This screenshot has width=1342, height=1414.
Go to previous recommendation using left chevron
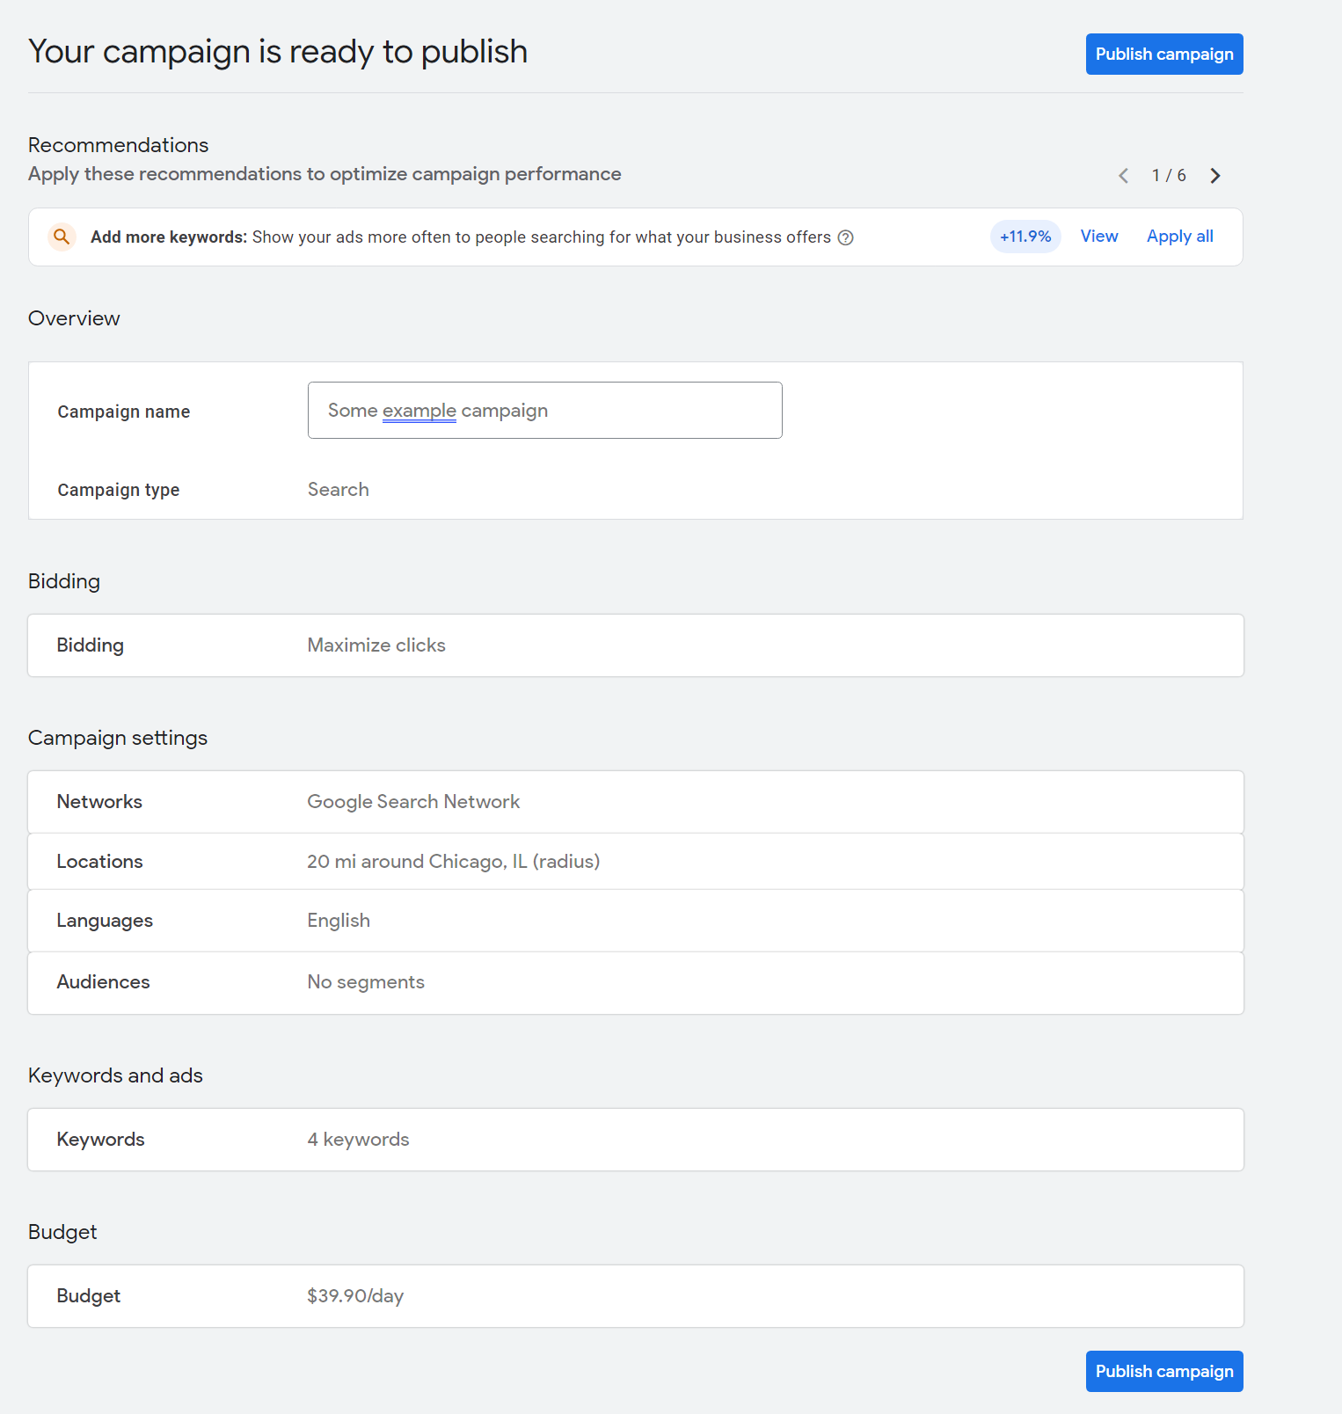[x=1123, y=176]
